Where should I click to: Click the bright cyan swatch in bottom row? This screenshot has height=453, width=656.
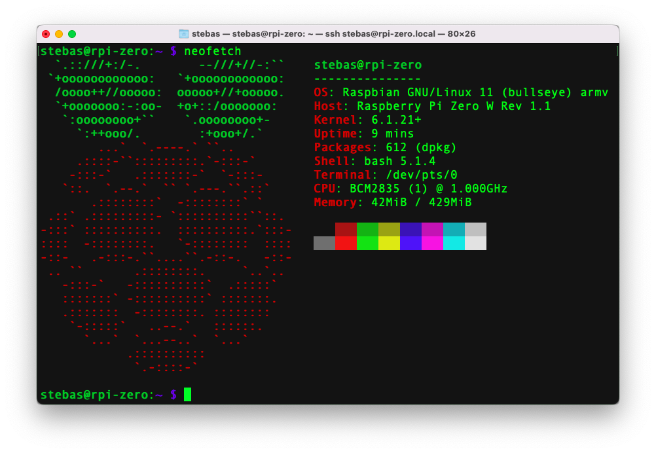click(454, 243)
